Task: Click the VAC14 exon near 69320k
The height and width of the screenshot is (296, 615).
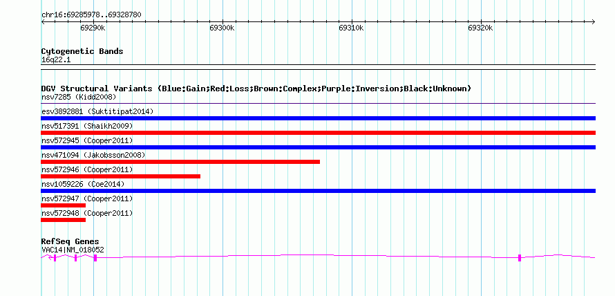Action: [520, 258]
